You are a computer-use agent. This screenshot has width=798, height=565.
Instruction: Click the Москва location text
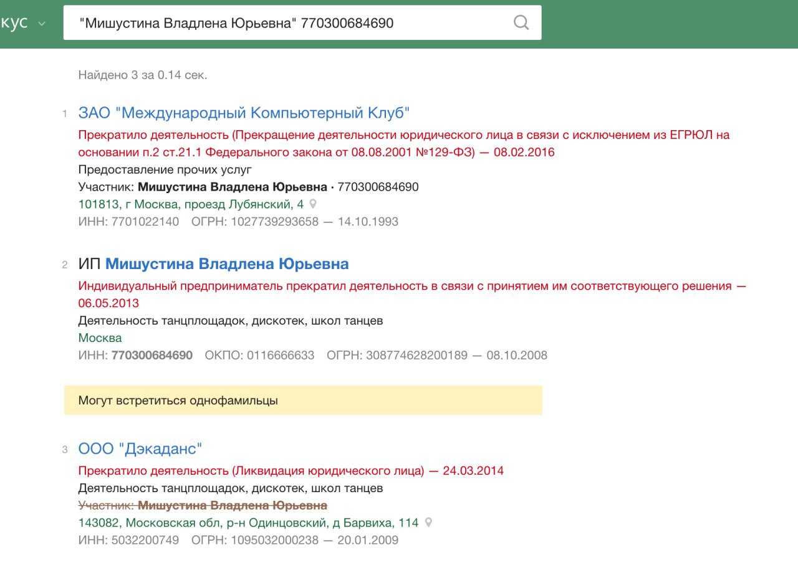(x=100, y=338)
